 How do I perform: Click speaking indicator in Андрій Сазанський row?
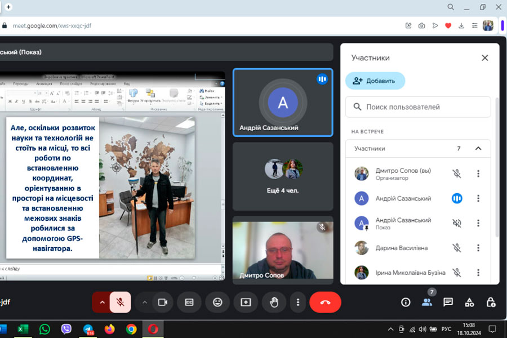[456, 198]
